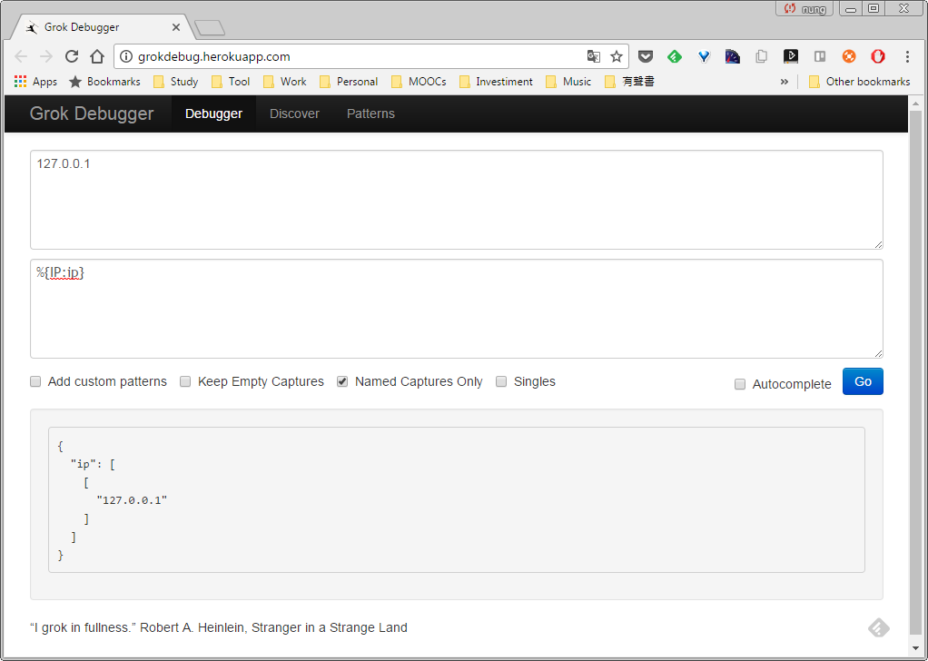Viewport: 928px width, 661px height.
Task: Enable the Autocomplete checkbox
Action: [740, 385]
